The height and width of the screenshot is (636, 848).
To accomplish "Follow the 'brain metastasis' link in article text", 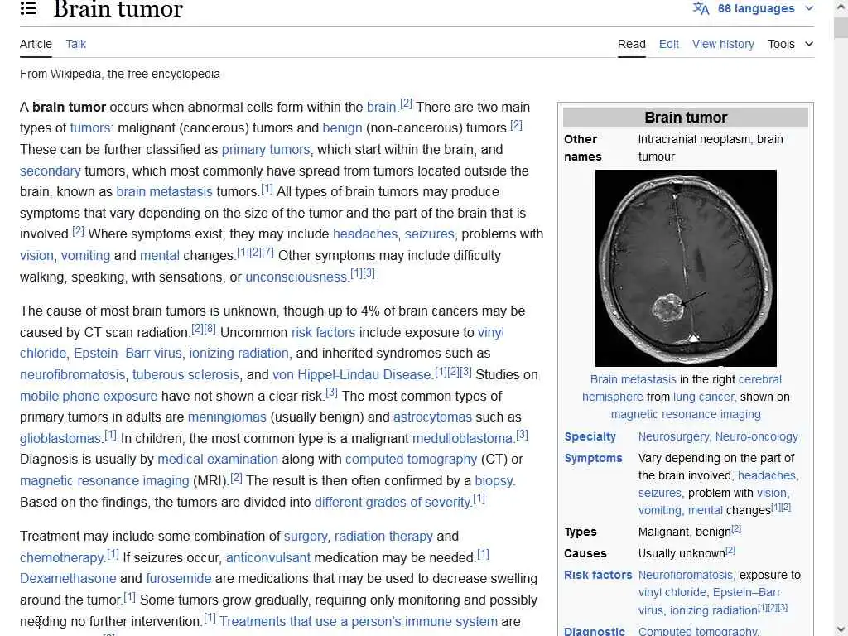I will pyautogui.click(x=165, y=192).
